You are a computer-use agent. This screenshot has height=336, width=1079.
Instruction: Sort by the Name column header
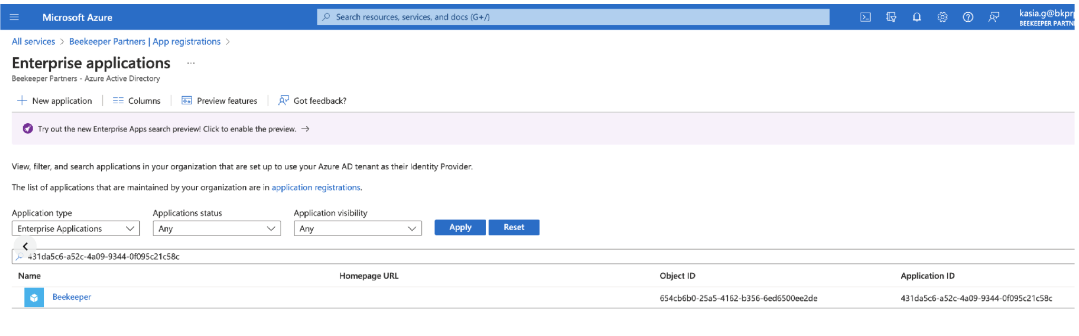coord(30,276)
